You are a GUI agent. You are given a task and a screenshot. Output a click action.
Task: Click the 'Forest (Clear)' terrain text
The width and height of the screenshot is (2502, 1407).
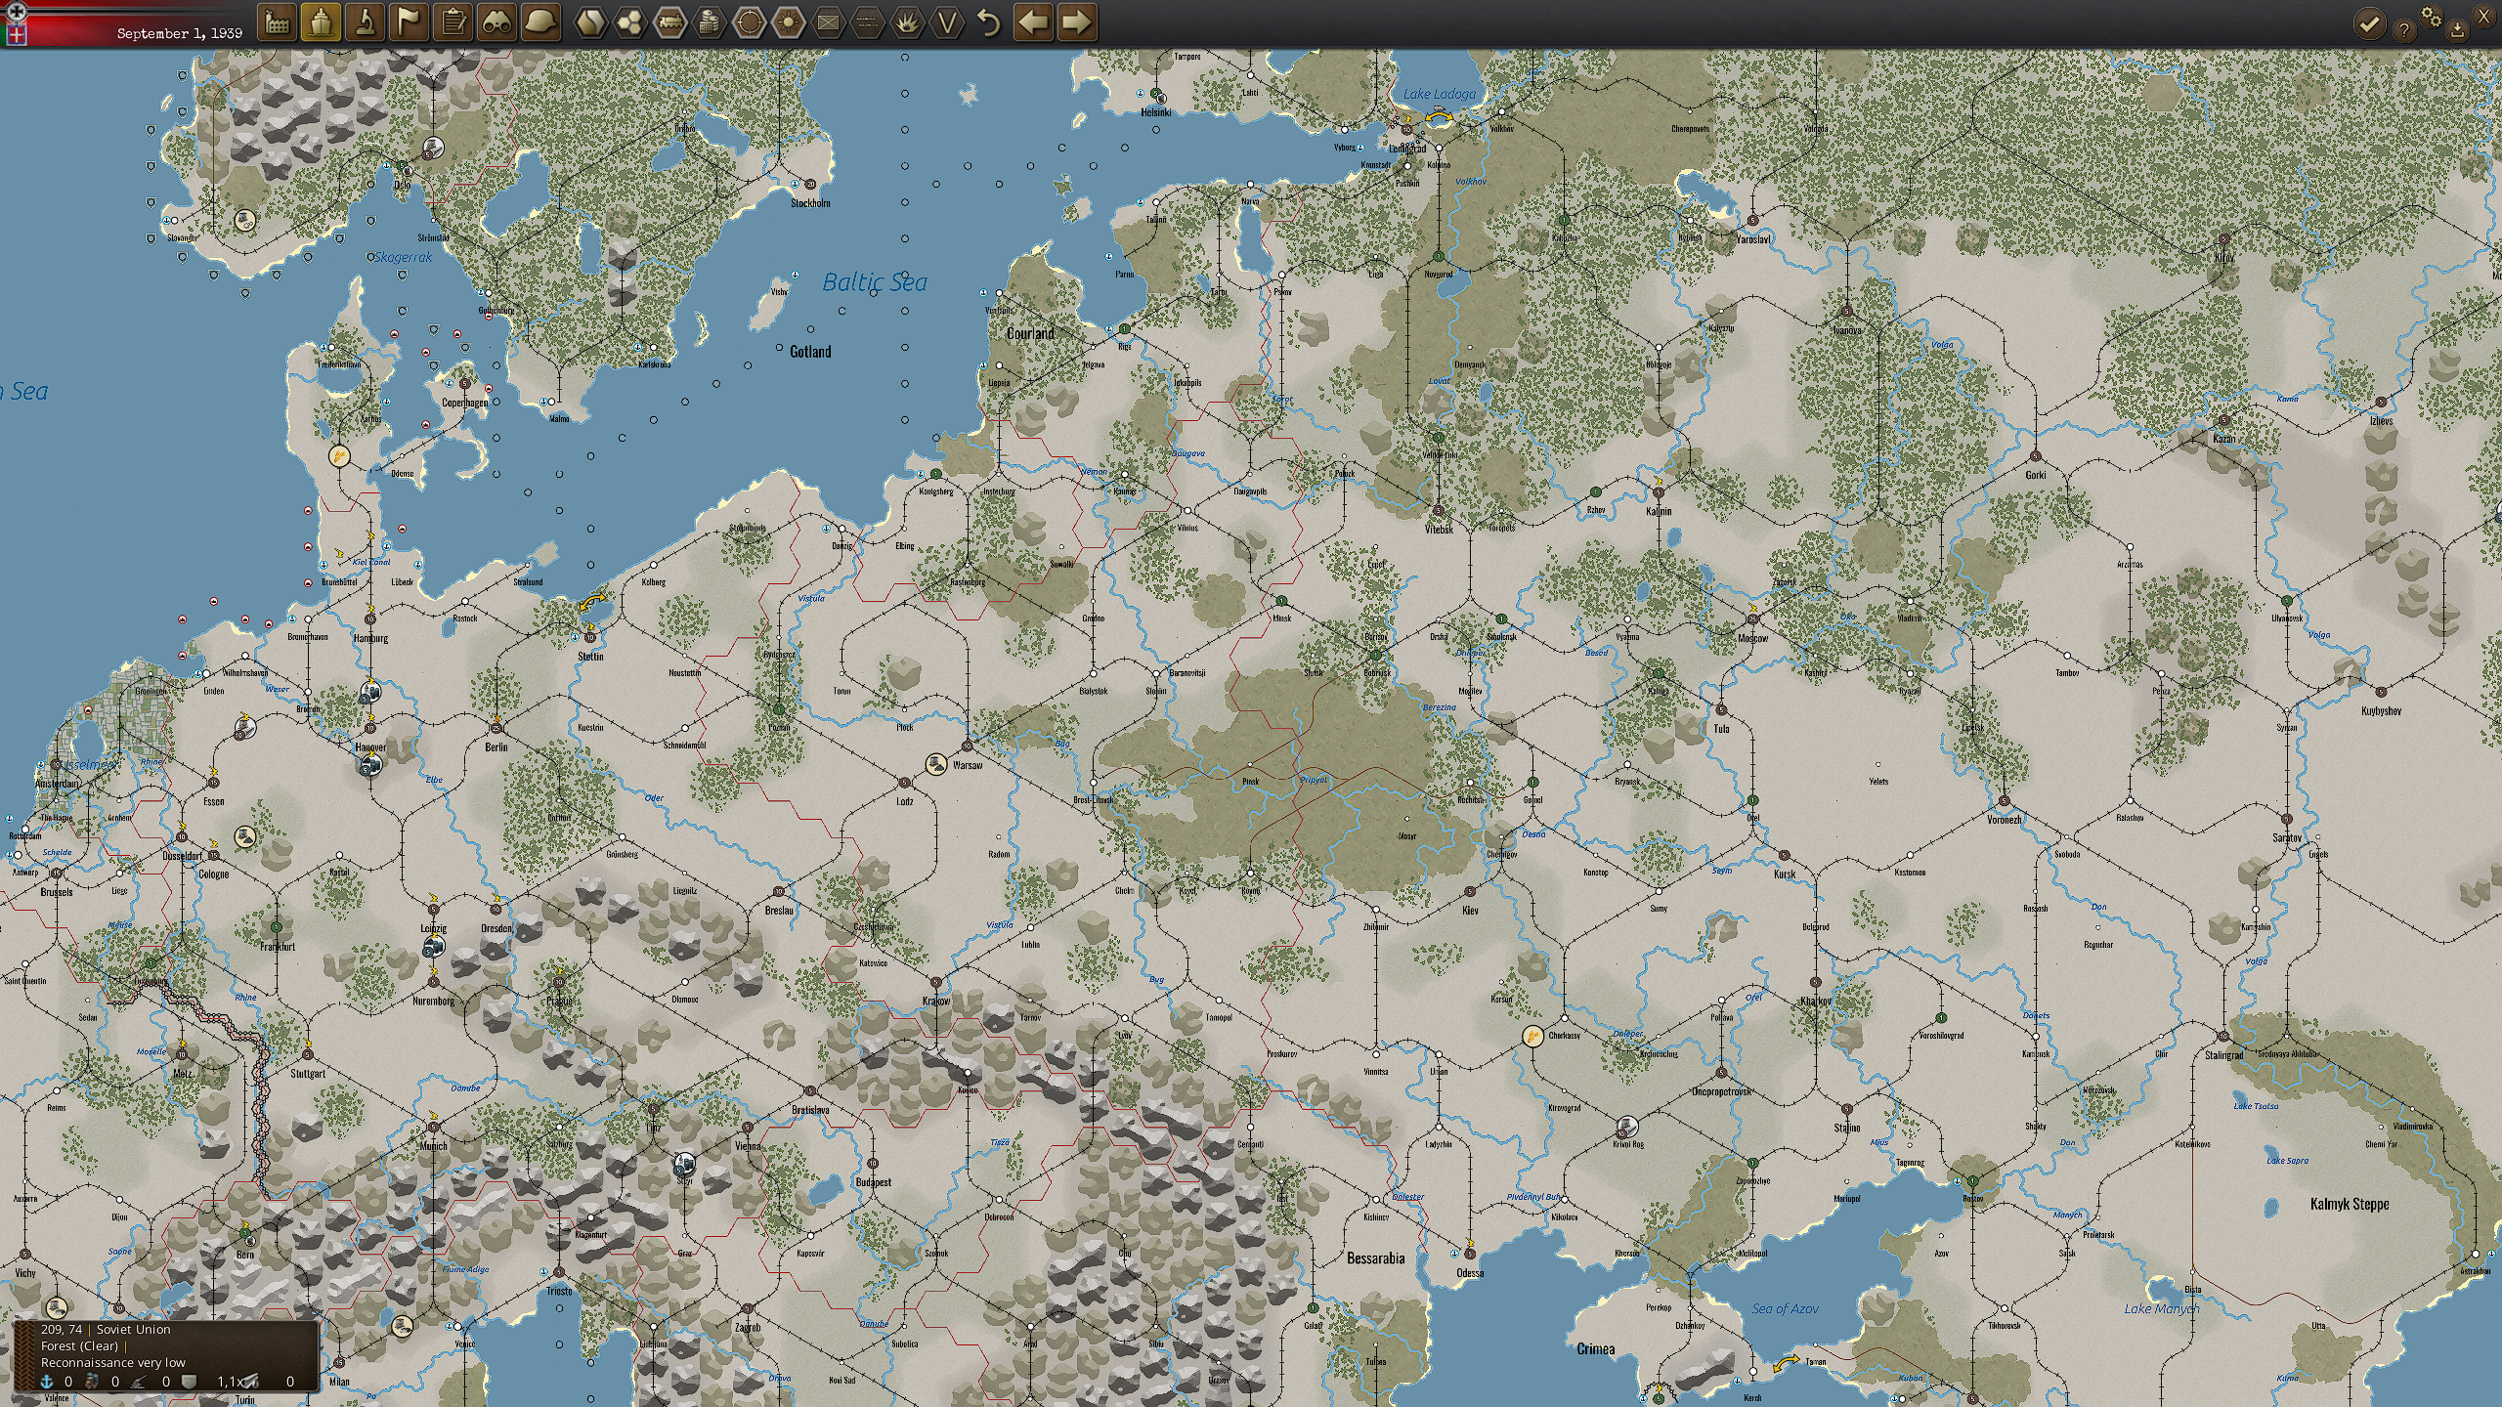[77, 1346]
